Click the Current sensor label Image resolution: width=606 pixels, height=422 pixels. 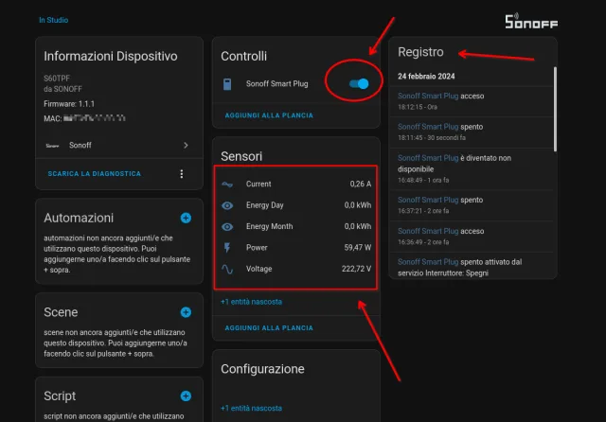coord(258,185)
